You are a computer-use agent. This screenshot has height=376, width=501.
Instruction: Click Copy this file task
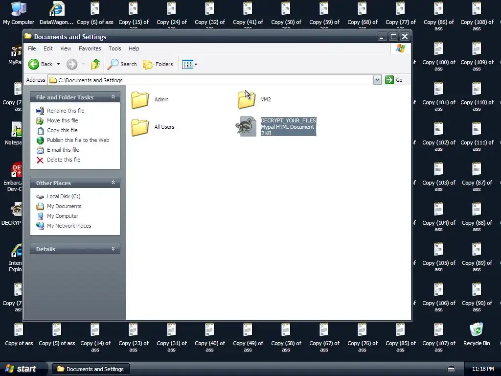point(62,130)
